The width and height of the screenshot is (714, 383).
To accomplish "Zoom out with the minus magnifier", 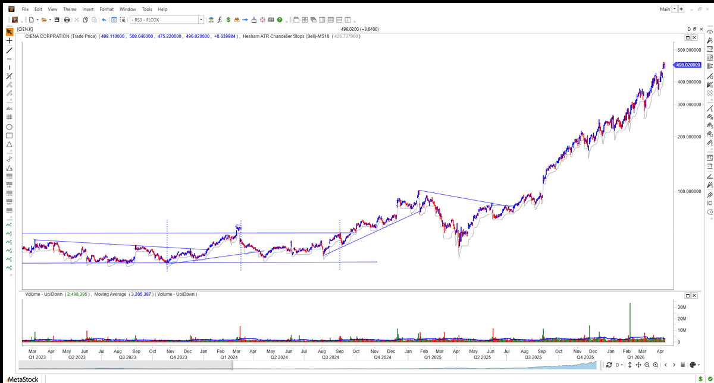I will (647, 365).
